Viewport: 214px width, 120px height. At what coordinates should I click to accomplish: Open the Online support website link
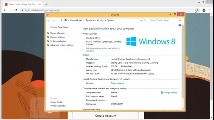pos(117,83)
